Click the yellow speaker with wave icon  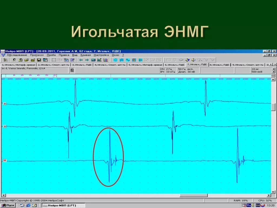click(194, 60)
